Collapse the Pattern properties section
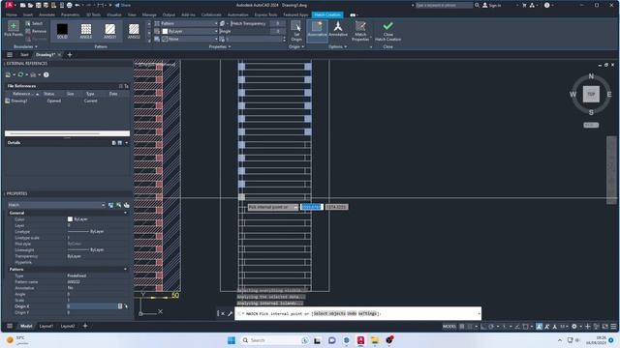This screenshot has width=620, height=348. coord(126,269)
